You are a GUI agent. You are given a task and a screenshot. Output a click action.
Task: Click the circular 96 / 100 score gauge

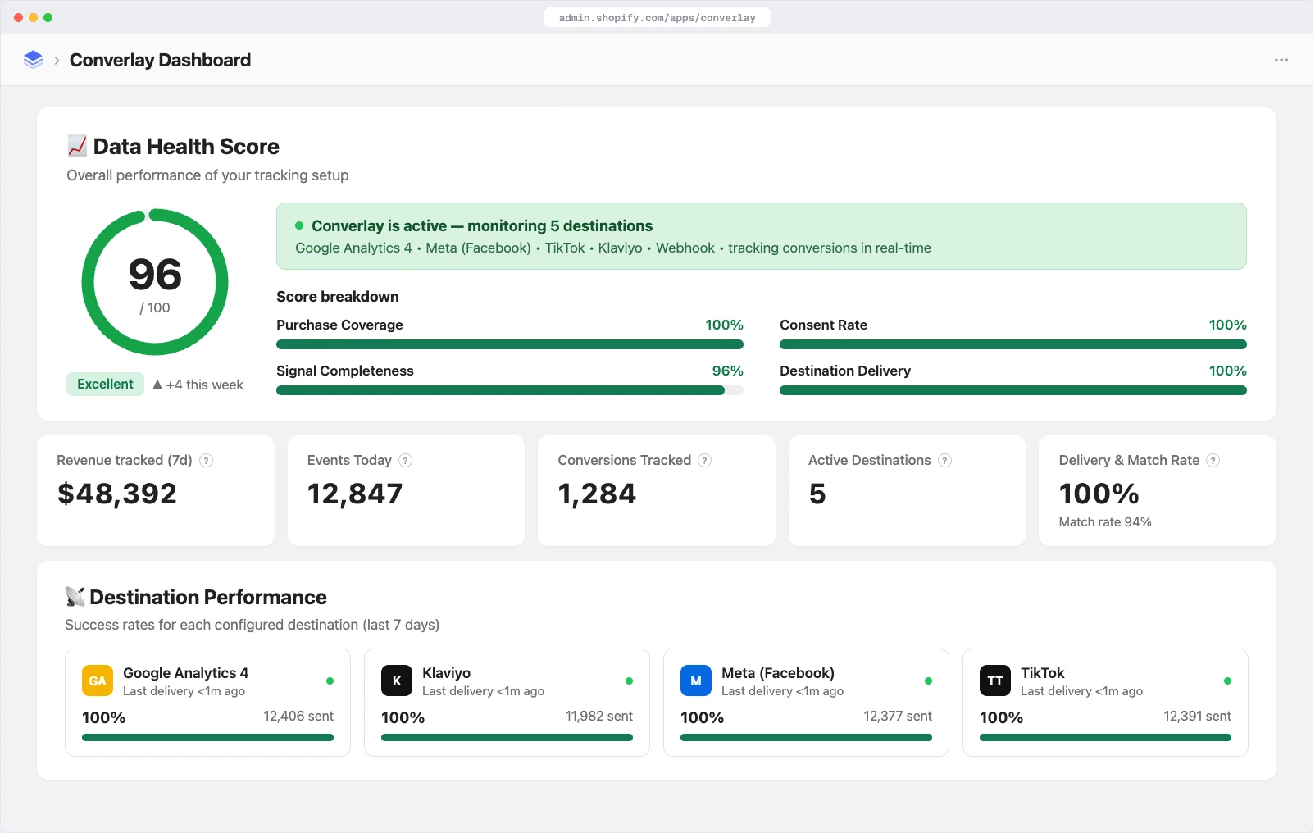pos(155,282)
